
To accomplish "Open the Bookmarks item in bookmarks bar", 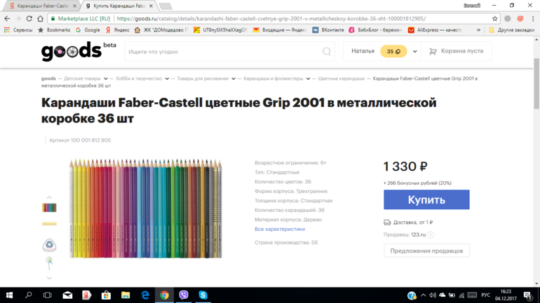I will tap(55, 30).
